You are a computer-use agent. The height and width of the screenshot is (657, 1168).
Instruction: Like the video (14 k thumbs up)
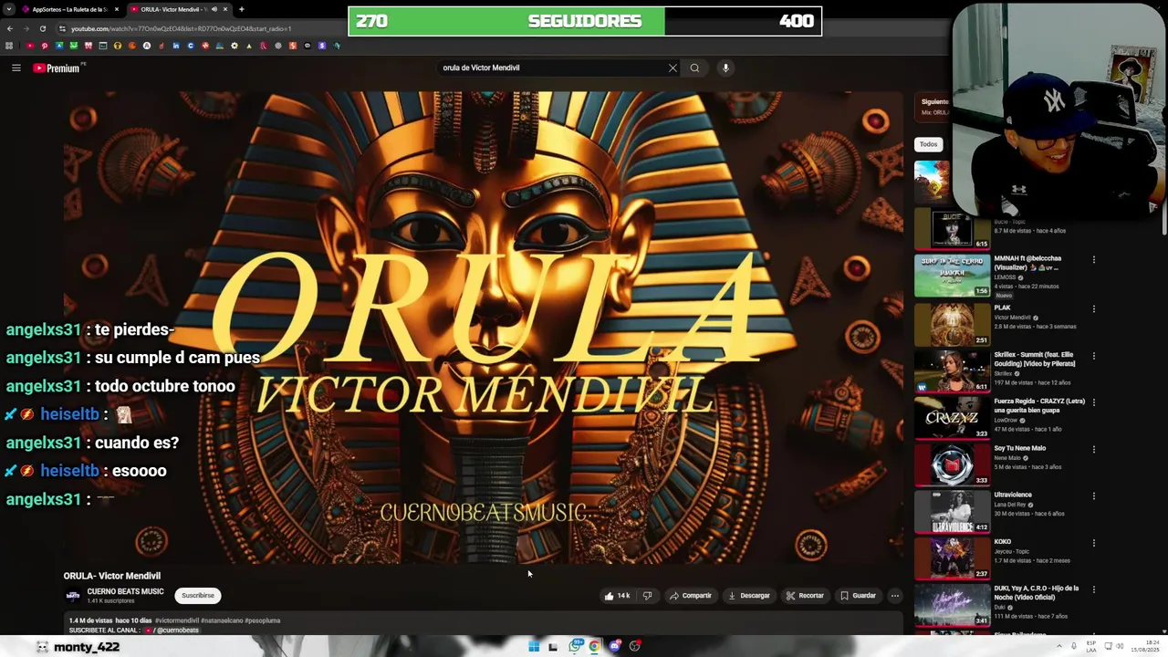click(617, 596)
